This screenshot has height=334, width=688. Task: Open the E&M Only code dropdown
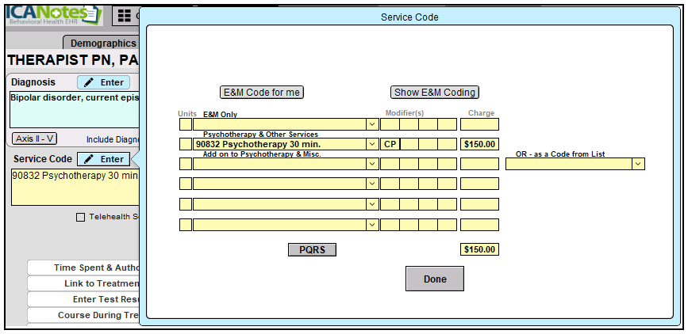[372, 124]
